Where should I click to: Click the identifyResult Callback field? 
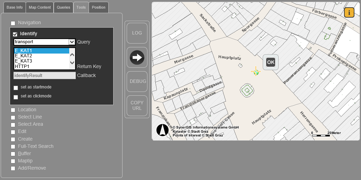tap(45, 75)
